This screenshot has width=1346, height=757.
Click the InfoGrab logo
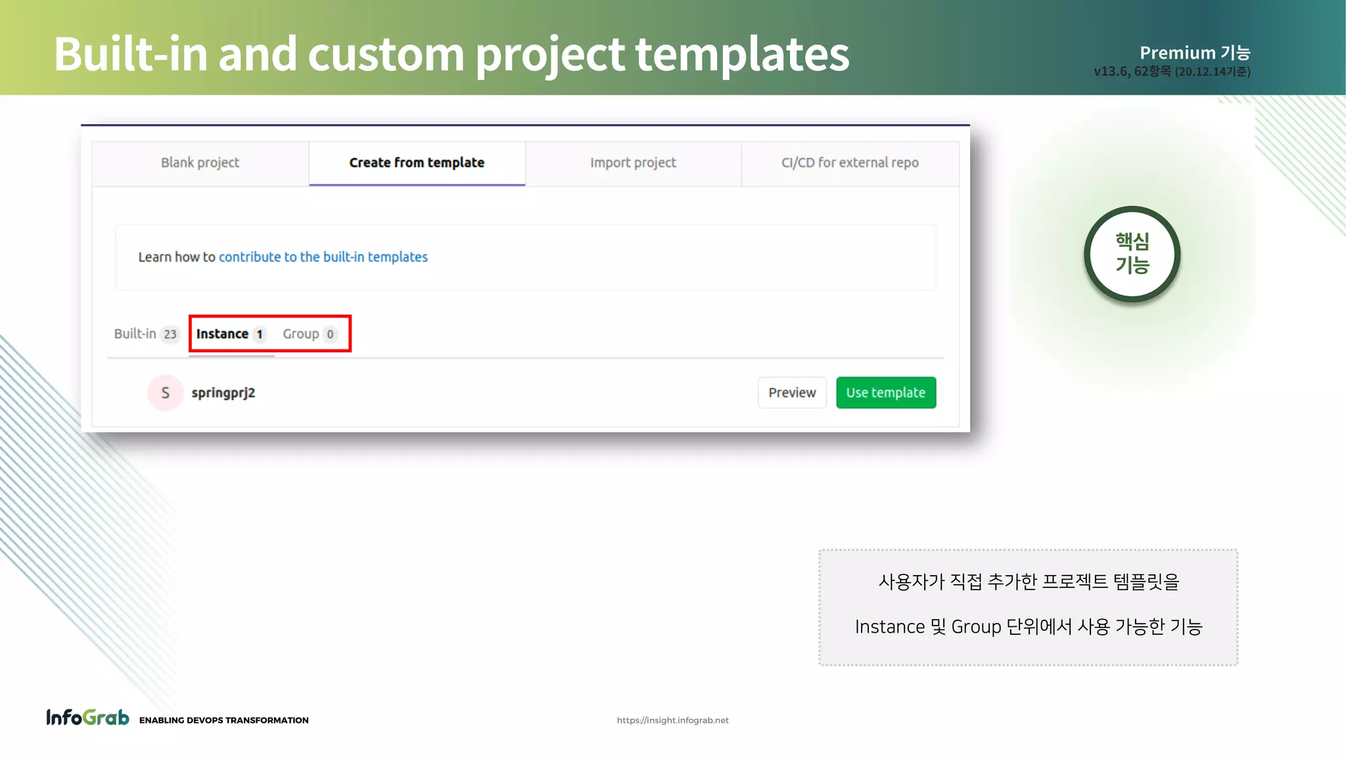click(87, 717)
